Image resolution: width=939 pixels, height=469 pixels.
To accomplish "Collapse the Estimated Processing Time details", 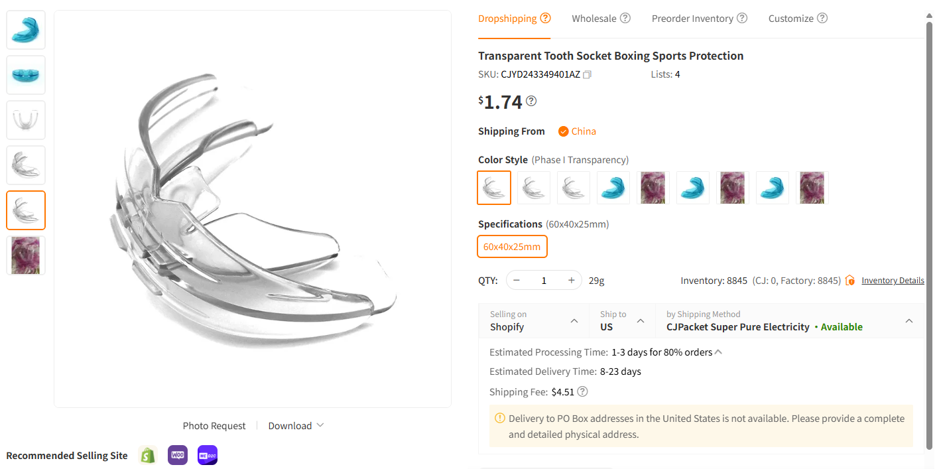I will click(718, 352).
